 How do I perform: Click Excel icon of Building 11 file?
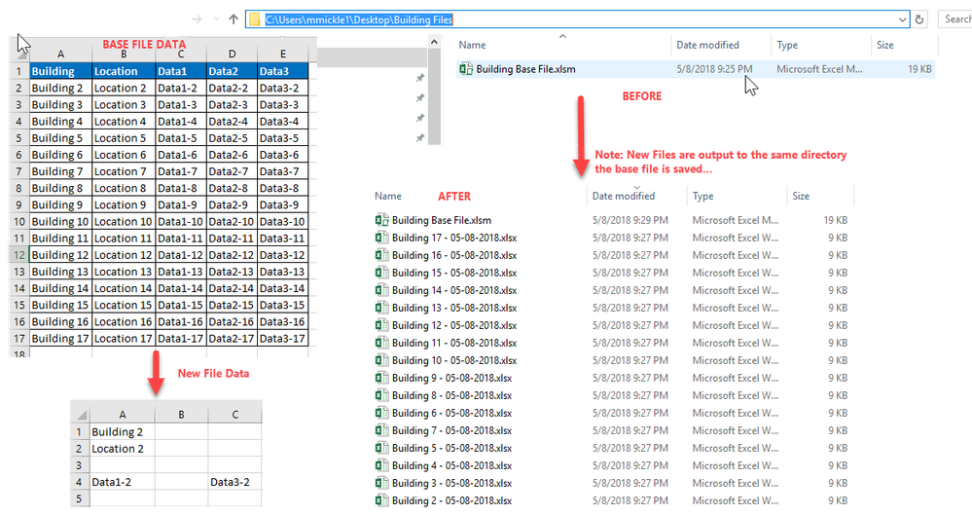pos(381,343)
